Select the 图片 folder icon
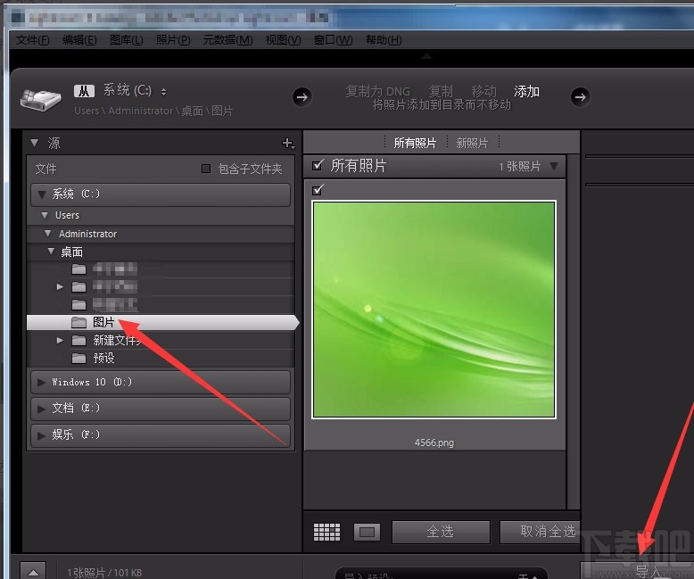 pyautogui.click(x=78, y=322)
